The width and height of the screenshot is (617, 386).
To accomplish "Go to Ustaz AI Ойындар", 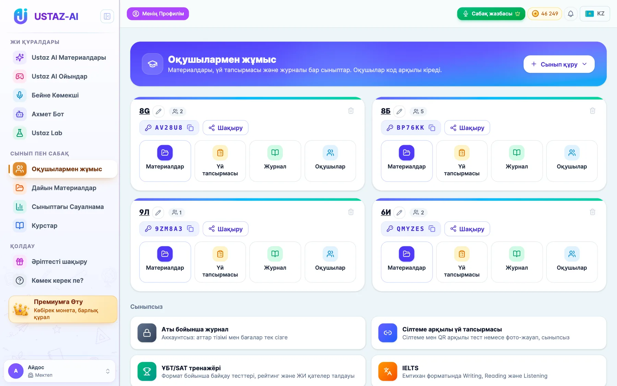I will [64, 77].
